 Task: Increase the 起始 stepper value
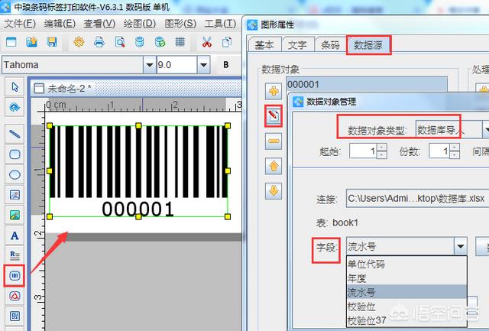click(382, 148)
